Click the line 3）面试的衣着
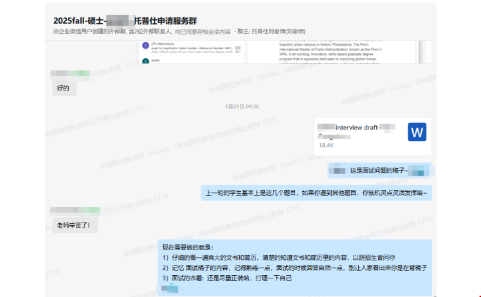This screenshot has width=481, height=297. [227, 278]
